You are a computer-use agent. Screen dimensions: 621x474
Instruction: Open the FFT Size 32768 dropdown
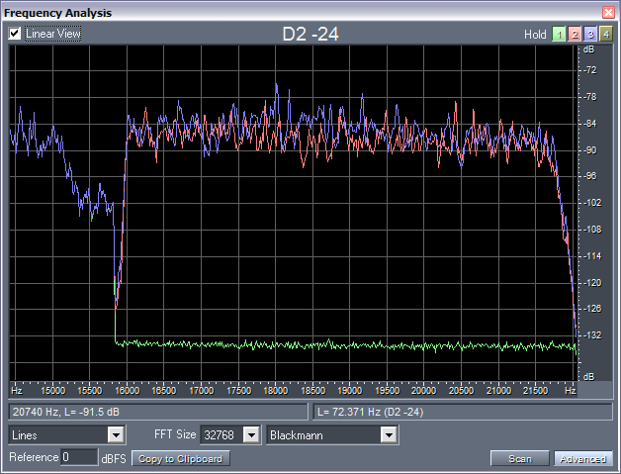pyautogui.click(x=251, y=435)
